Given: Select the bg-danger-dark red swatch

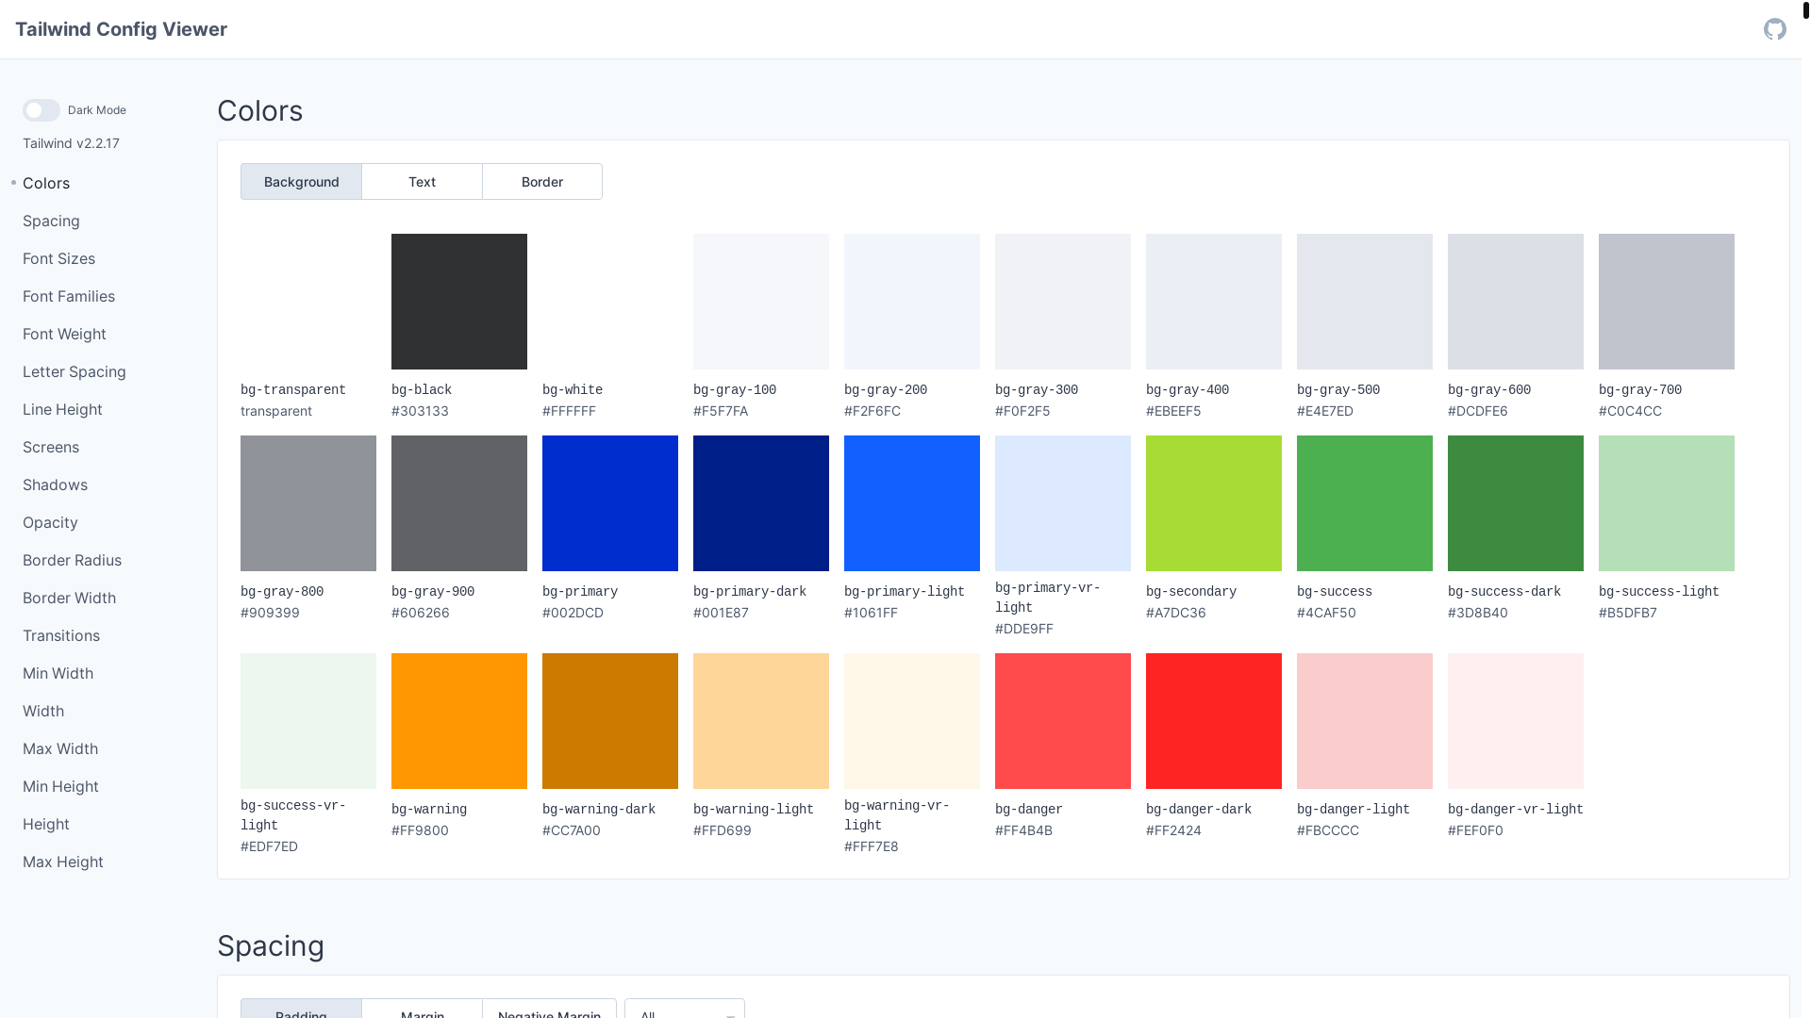Looking at the screenshot, I should pyautogui.click(x=1214, y=721).
